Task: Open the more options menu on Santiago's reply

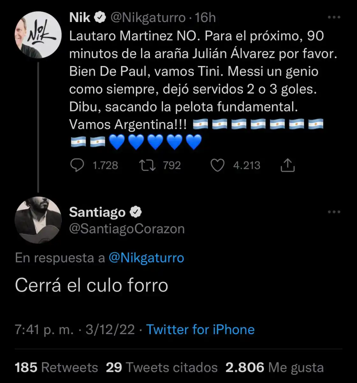Action: click(x=334, y=211)
